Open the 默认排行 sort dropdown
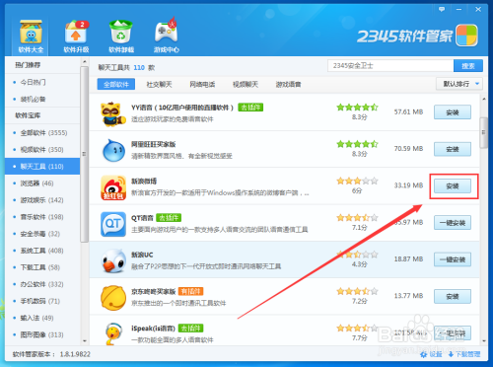This screenshot has height=367, width=493. (x=459, y=84)
